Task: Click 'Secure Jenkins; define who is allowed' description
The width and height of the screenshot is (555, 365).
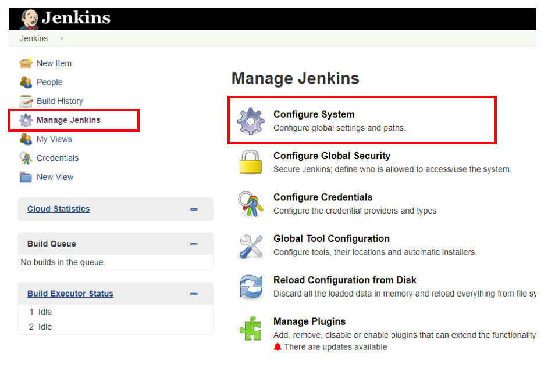Action: 392,169
